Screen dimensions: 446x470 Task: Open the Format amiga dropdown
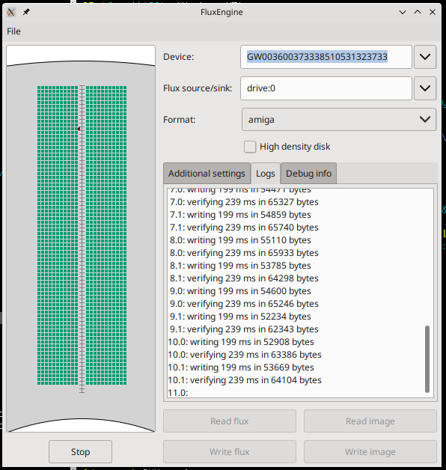(x=339, y=120)
